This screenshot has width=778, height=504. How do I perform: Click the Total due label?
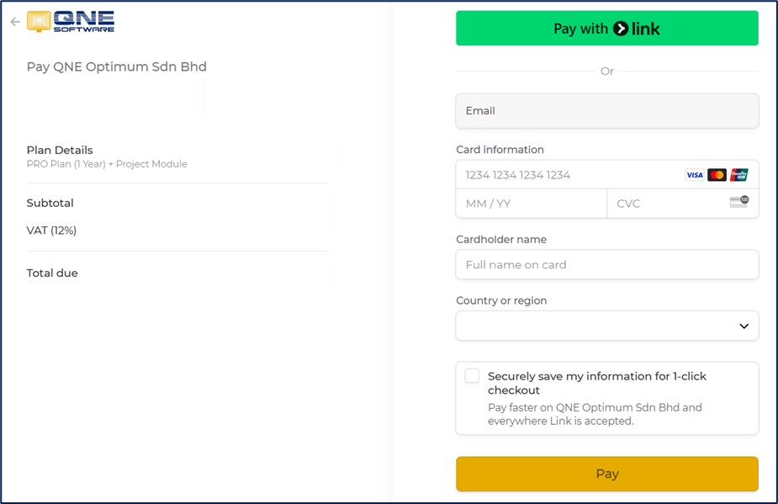pyautogui.click(x=52, y=273)
